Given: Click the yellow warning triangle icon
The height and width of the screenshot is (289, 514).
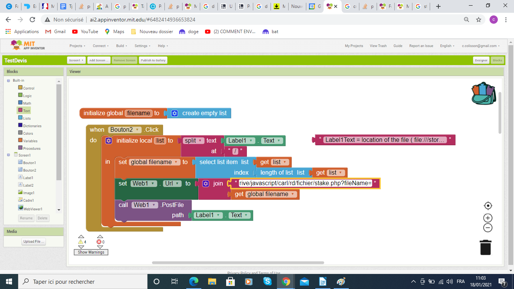Looking at the screenshot, I should pyautogui.click(x=81, y=242).
